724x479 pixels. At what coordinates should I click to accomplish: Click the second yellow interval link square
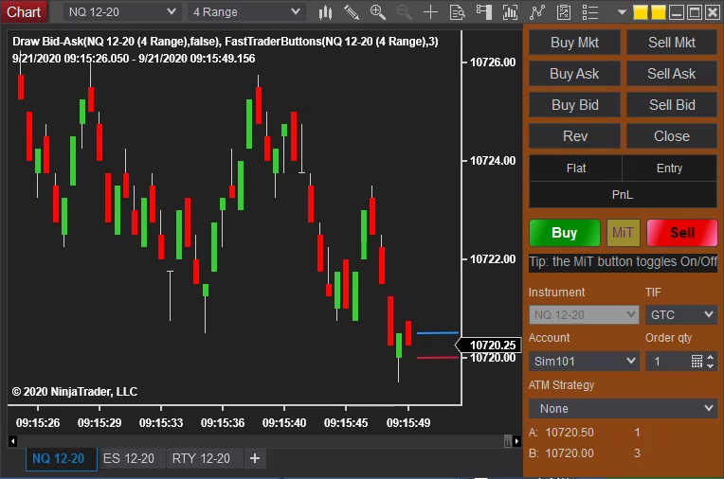pos(658,12)
